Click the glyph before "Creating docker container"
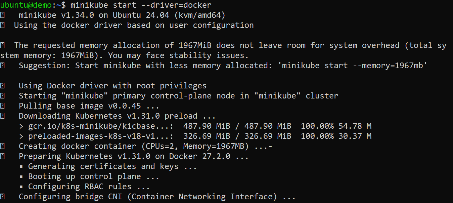 2,146
